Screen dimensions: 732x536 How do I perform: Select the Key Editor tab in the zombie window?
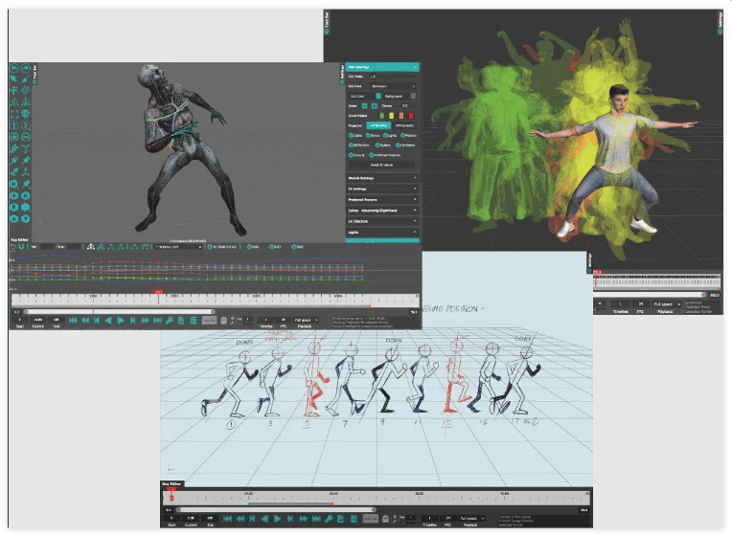pos(19,240)
